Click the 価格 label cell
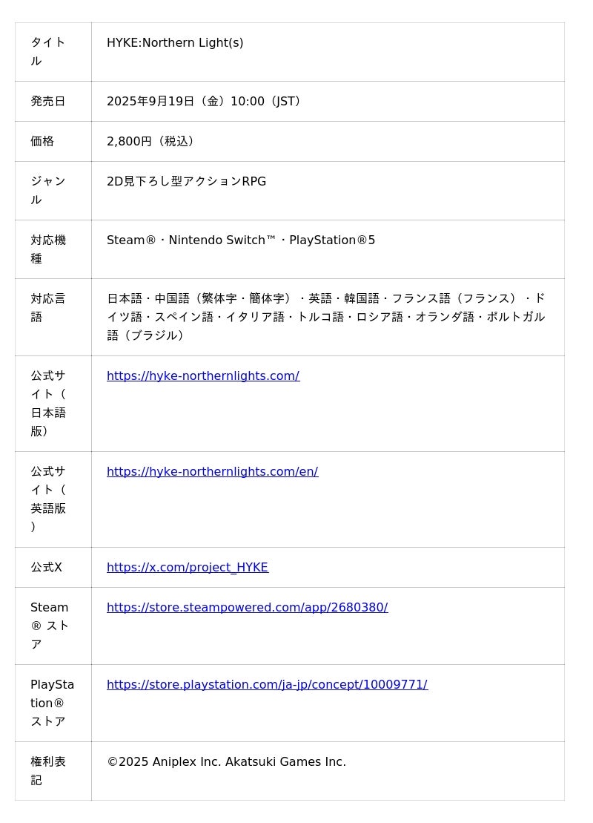Image resolution: width=593 pixels, height=823 pixels. click(43, 142)
